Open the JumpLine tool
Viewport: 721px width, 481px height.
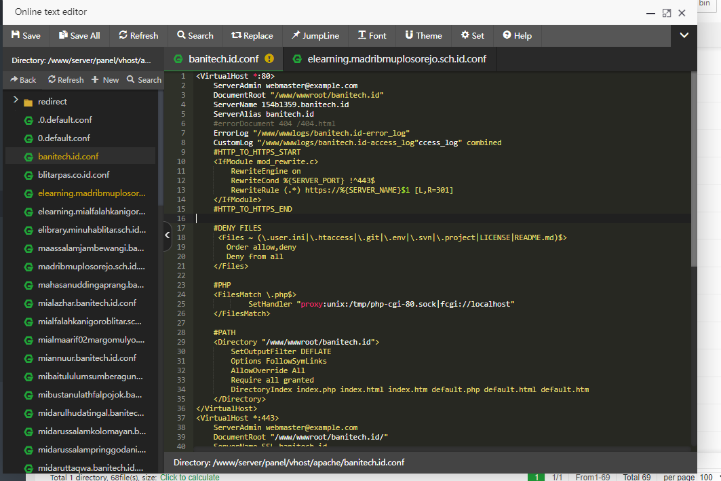[x=315, y=36]
